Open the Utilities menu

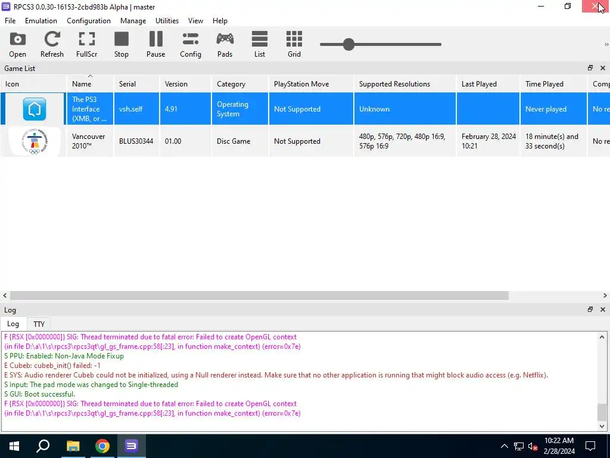coord(167,21)
